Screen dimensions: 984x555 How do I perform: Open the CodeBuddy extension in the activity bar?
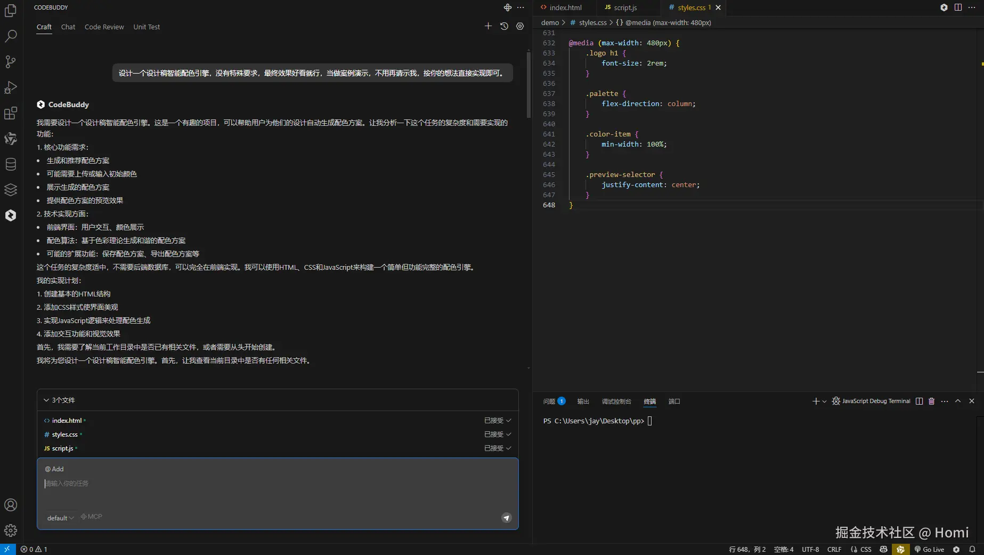tap(11, 215)
